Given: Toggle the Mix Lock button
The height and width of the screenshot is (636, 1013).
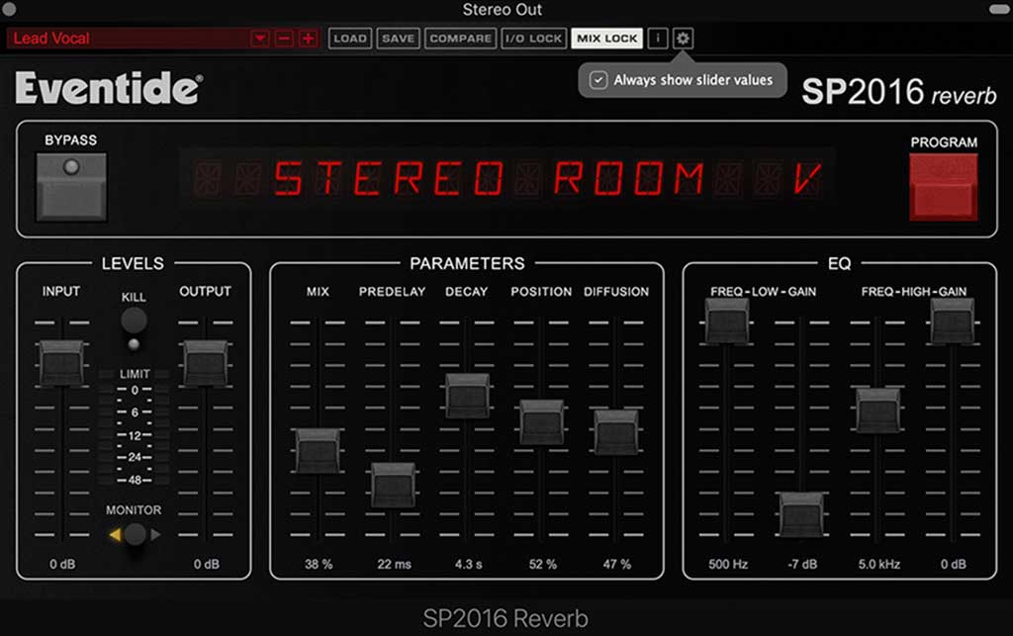Looking at the screenshot, I should pyautogui.click(x=606, y=39).
